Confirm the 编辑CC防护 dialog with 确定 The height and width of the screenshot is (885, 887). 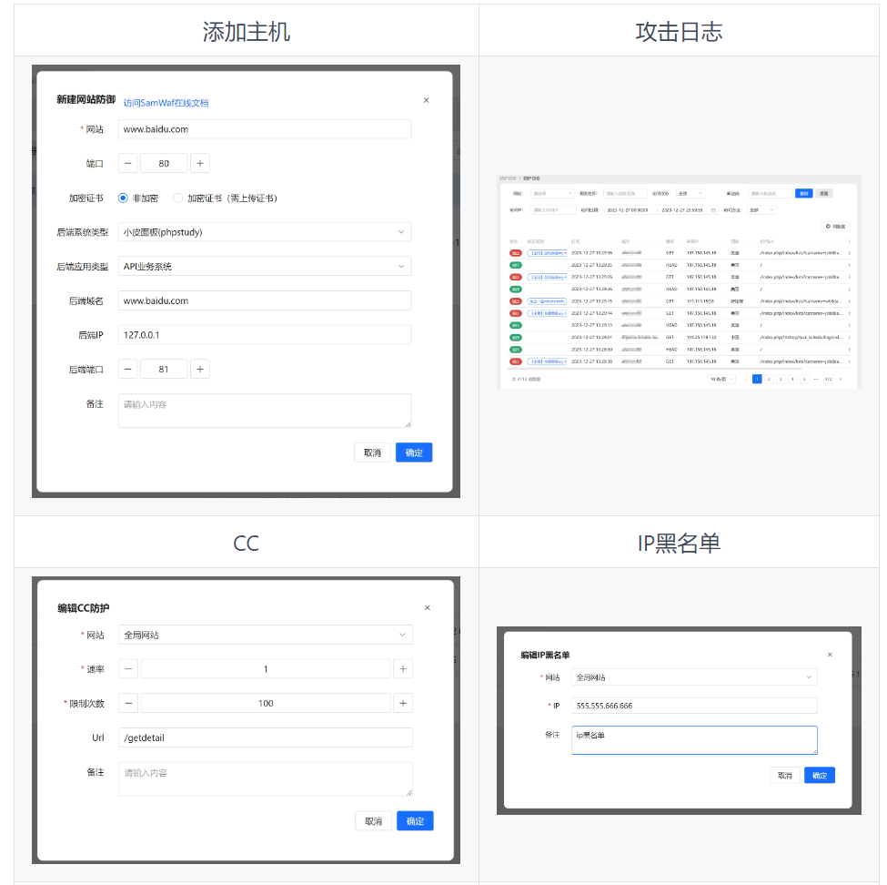pos(415,821)
